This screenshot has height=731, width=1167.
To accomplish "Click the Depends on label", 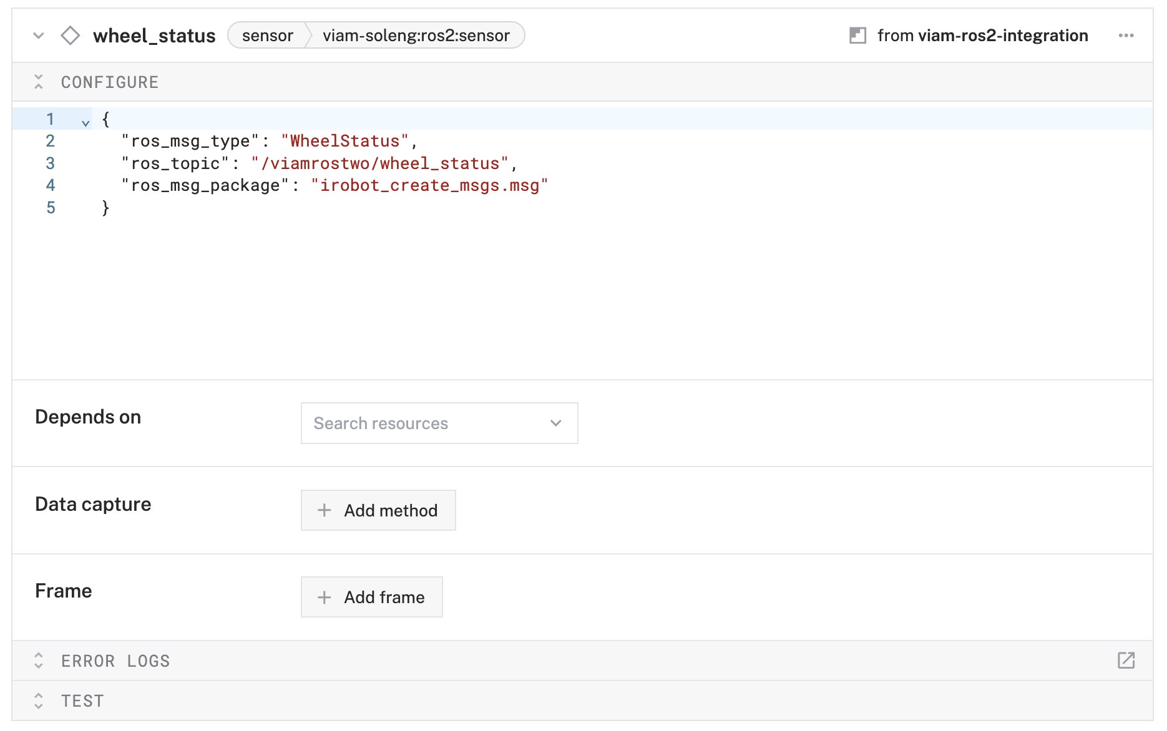I will tap(88, 417).
